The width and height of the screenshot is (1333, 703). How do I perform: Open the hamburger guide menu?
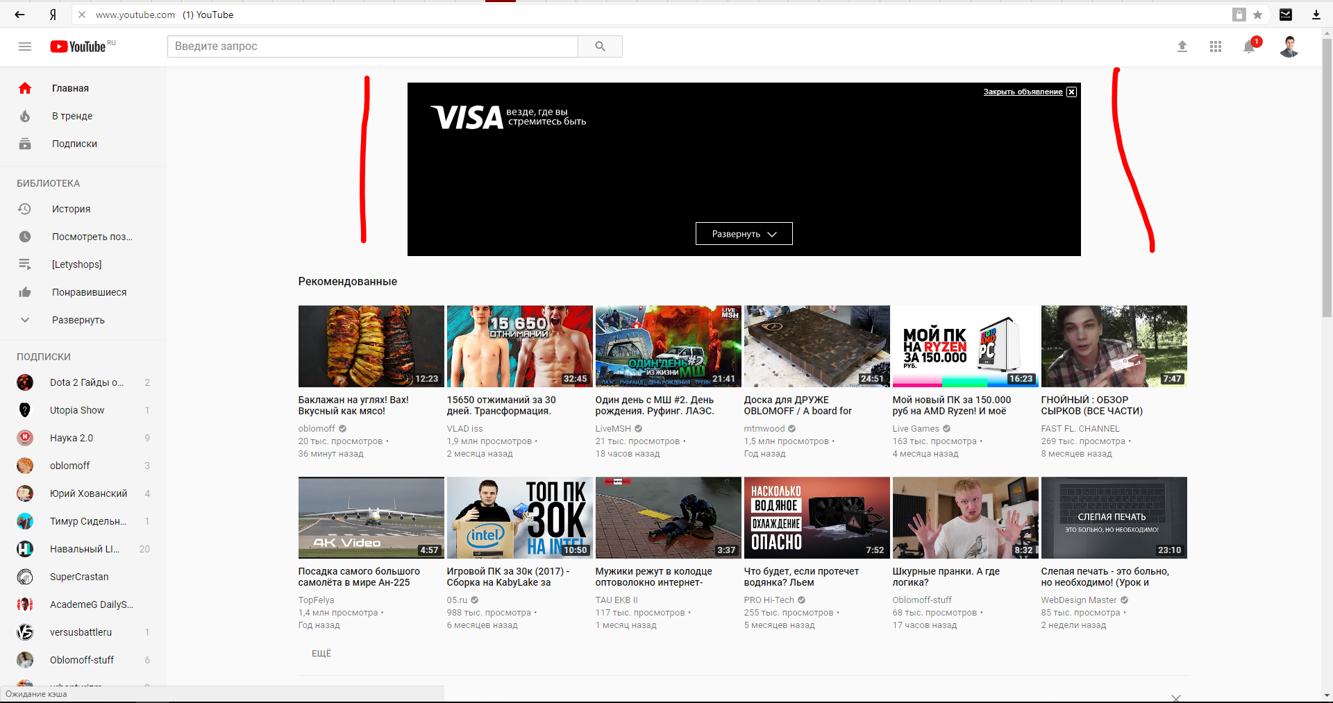[x=25, y=46]
